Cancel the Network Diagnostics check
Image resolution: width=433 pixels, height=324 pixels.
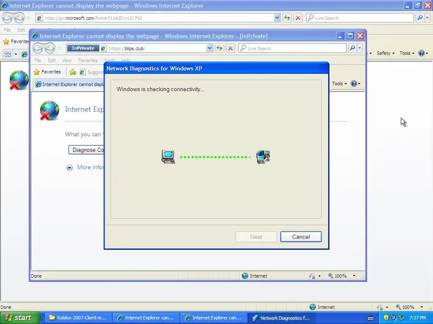[x=301, y=237]
